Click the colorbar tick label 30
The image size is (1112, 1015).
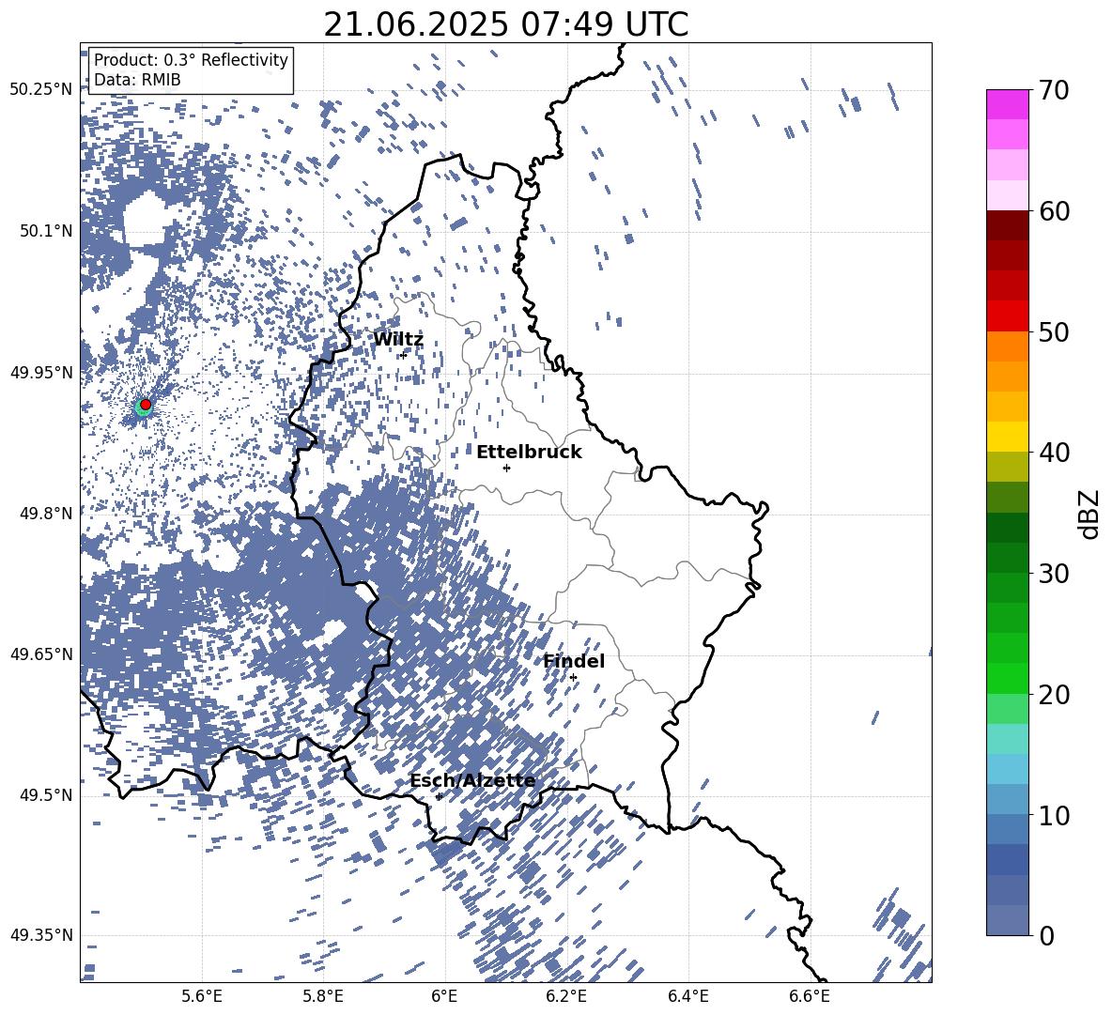(1055, 574)
